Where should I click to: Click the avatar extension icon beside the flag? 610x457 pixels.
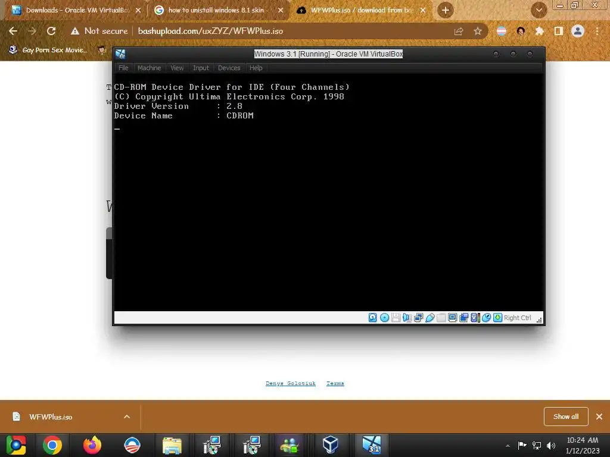tap(521, 31)
